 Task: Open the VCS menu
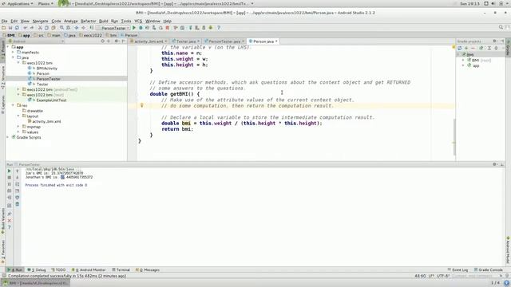[138, 21]
